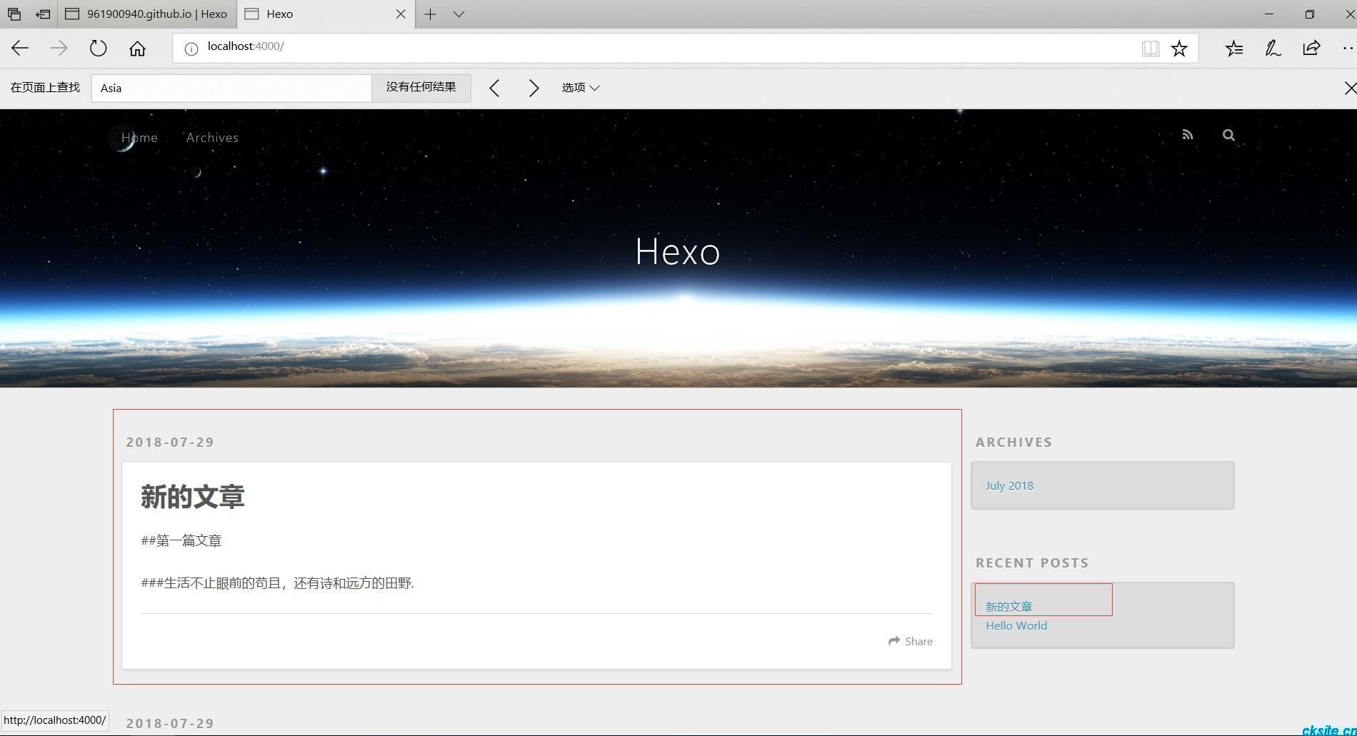Viewport: 1357px width, 736px height.
Task: Expand find options 选项 dropdown
Action: [580, 87]
